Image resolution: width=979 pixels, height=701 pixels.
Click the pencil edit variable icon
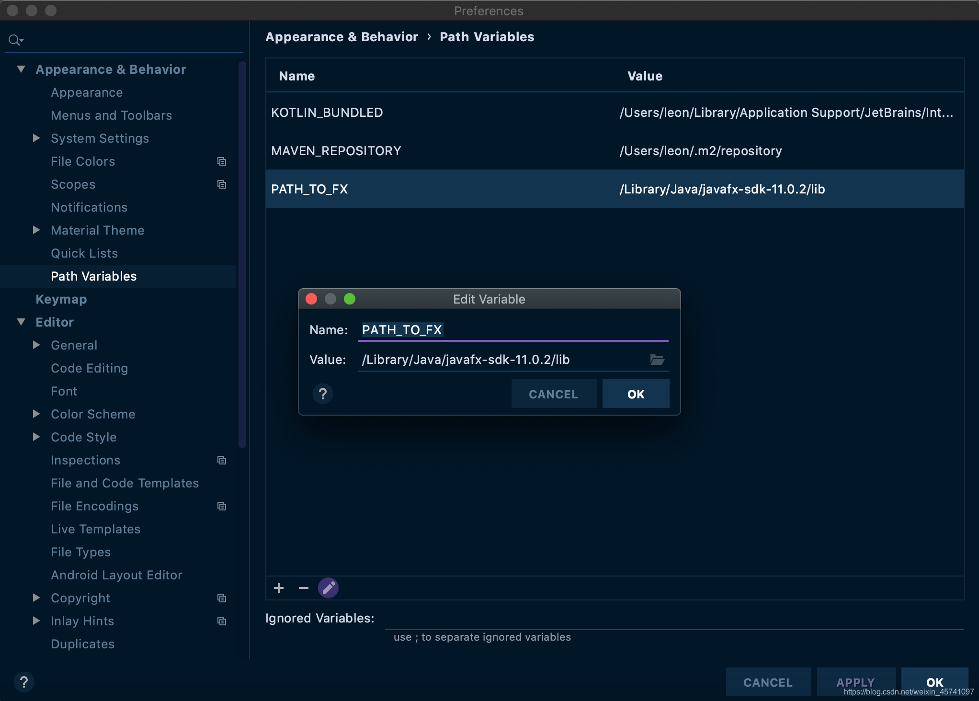click(329, 588)
